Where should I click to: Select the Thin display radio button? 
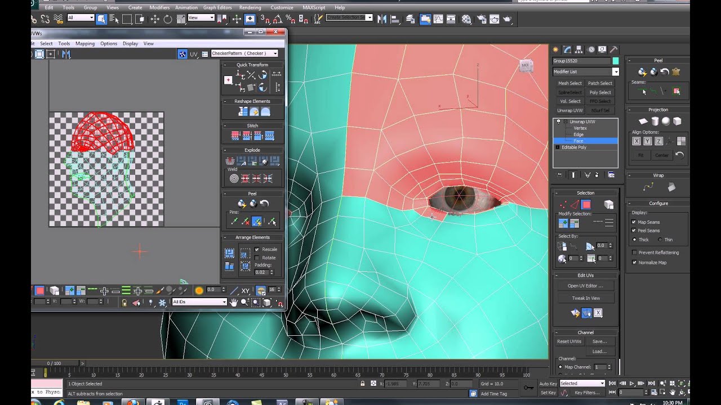pos(660,240)
